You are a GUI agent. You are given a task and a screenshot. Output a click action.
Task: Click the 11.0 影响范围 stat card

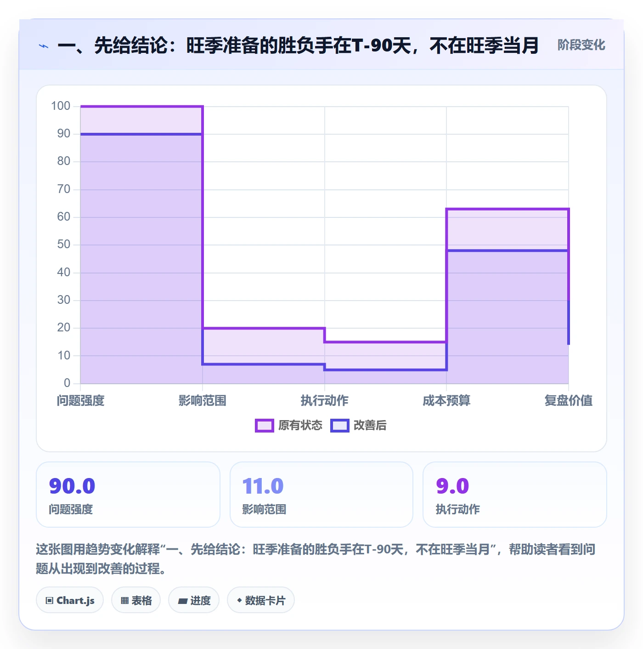coord(321,495)
